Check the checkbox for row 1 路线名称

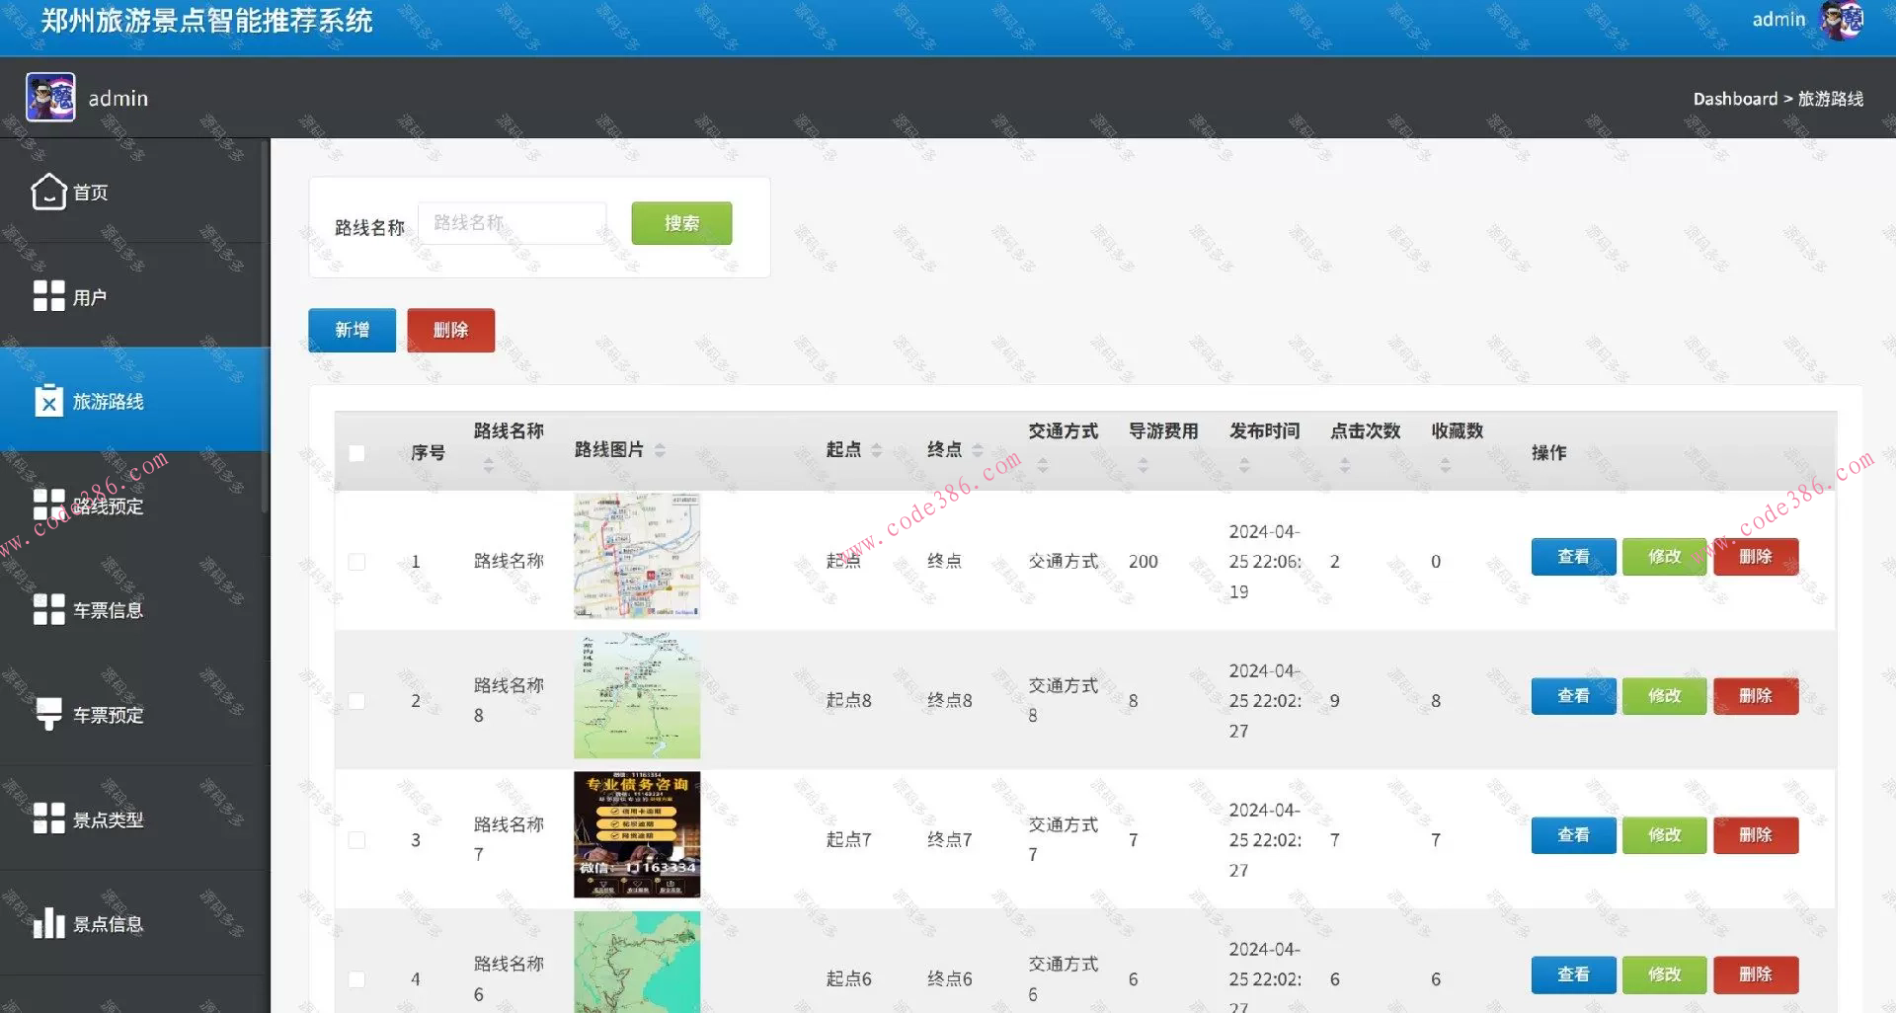click(x=356, y=561)
